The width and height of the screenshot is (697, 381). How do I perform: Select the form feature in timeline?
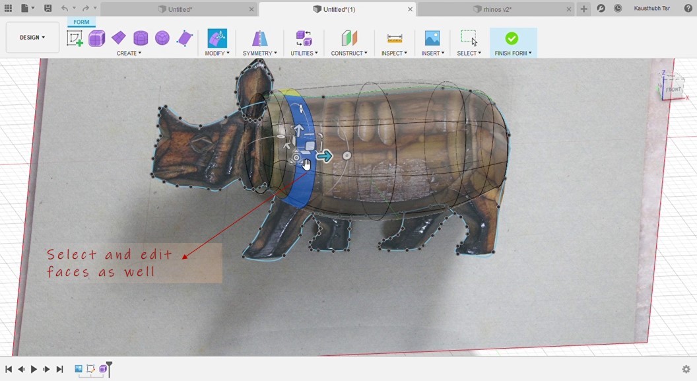coord(103,368)
